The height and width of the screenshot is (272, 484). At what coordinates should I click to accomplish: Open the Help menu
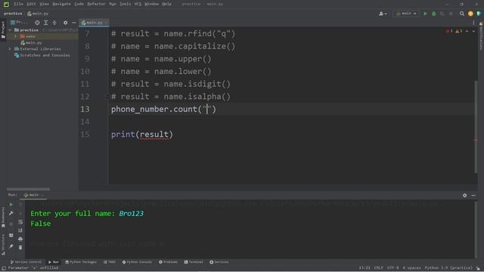(x=166, y=4)
